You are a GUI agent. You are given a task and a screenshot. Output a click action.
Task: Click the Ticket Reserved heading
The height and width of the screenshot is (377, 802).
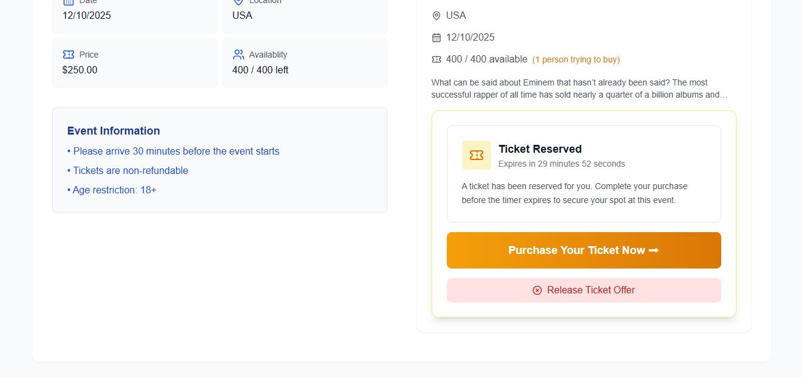pyautogui.click(x=540, y=149)
